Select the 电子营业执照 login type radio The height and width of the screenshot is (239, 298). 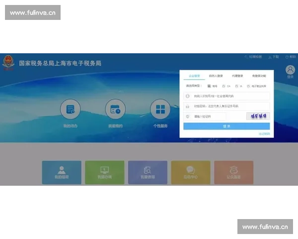(248, 86)
